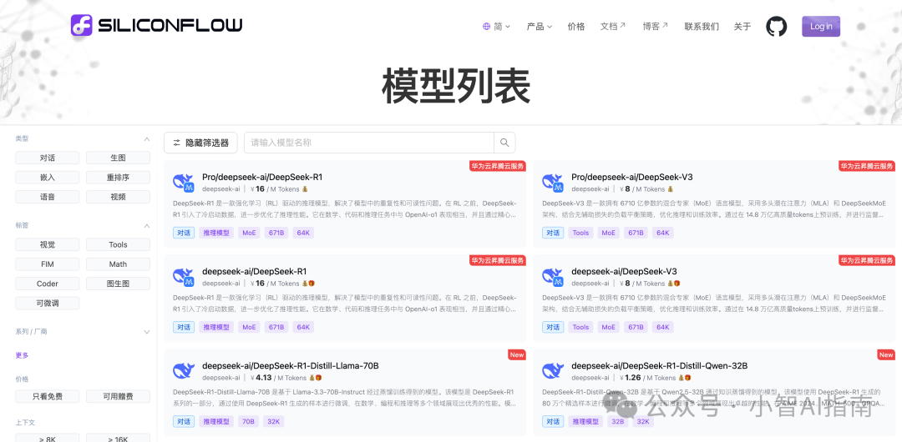
Task: Click the globe language icon
Action: (x=487, y=27)
